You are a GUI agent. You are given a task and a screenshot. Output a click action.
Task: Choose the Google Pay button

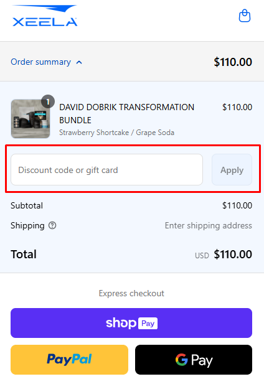point(194,360)
